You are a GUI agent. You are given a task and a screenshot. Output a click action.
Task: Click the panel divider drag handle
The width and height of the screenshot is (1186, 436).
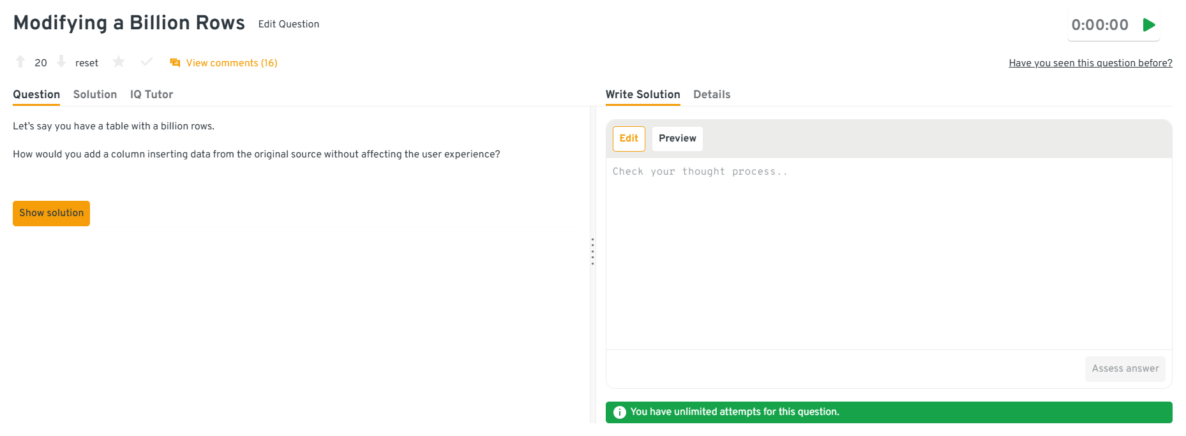click(x=592, y=252)
